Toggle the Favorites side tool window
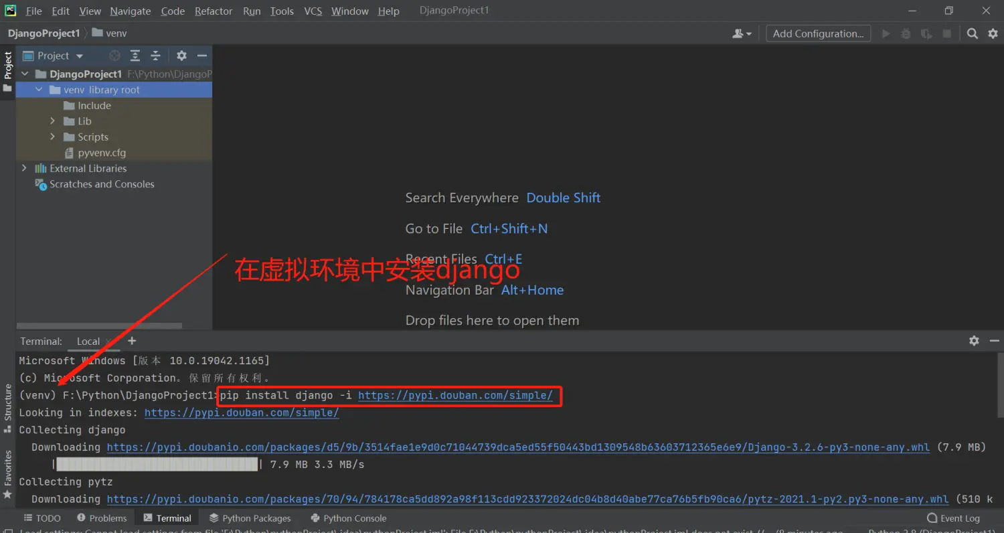Screen dimensions: 1004x533 (x=8, y=473)
